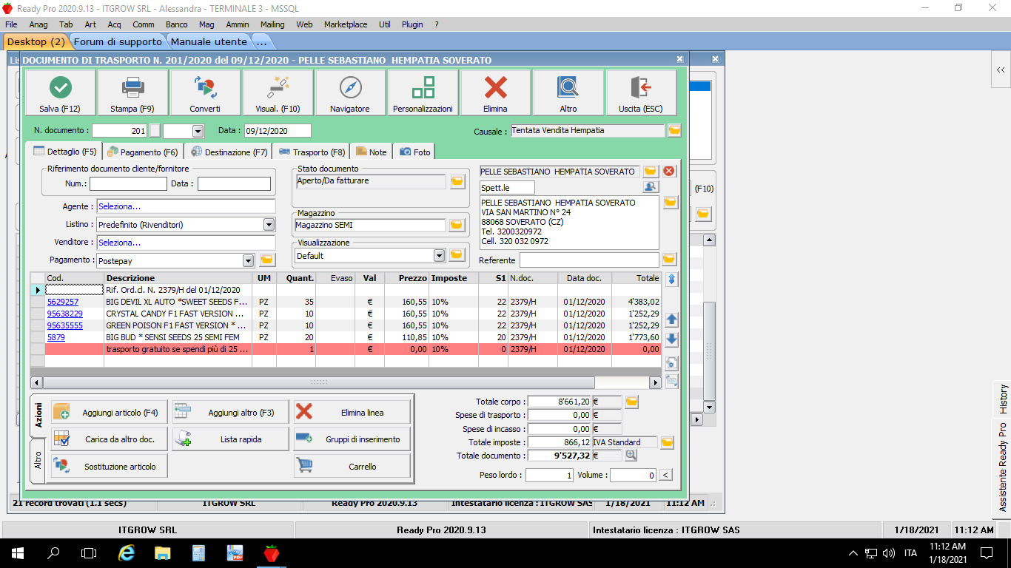Expand the Pagamento Postepay dropdown

pos(249,260)
